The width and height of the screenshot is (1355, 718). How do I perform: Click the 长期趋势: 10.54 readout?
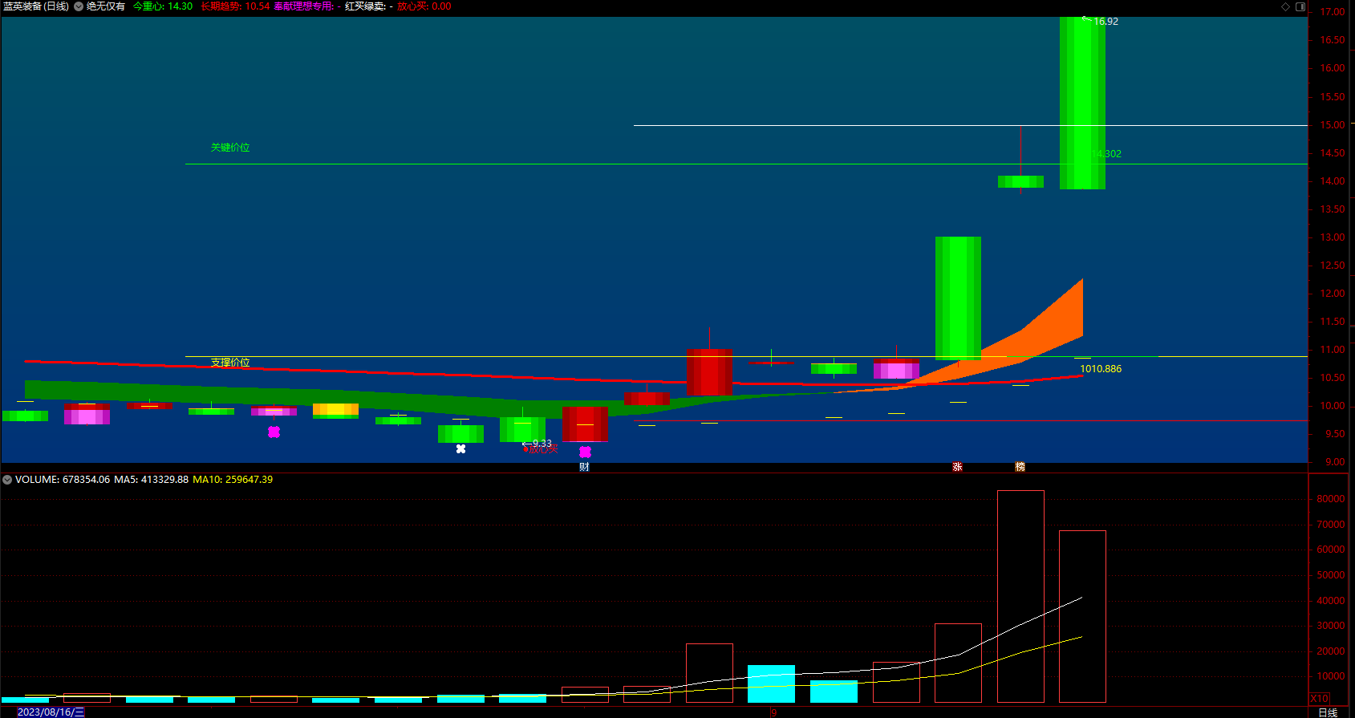[235, 6]
